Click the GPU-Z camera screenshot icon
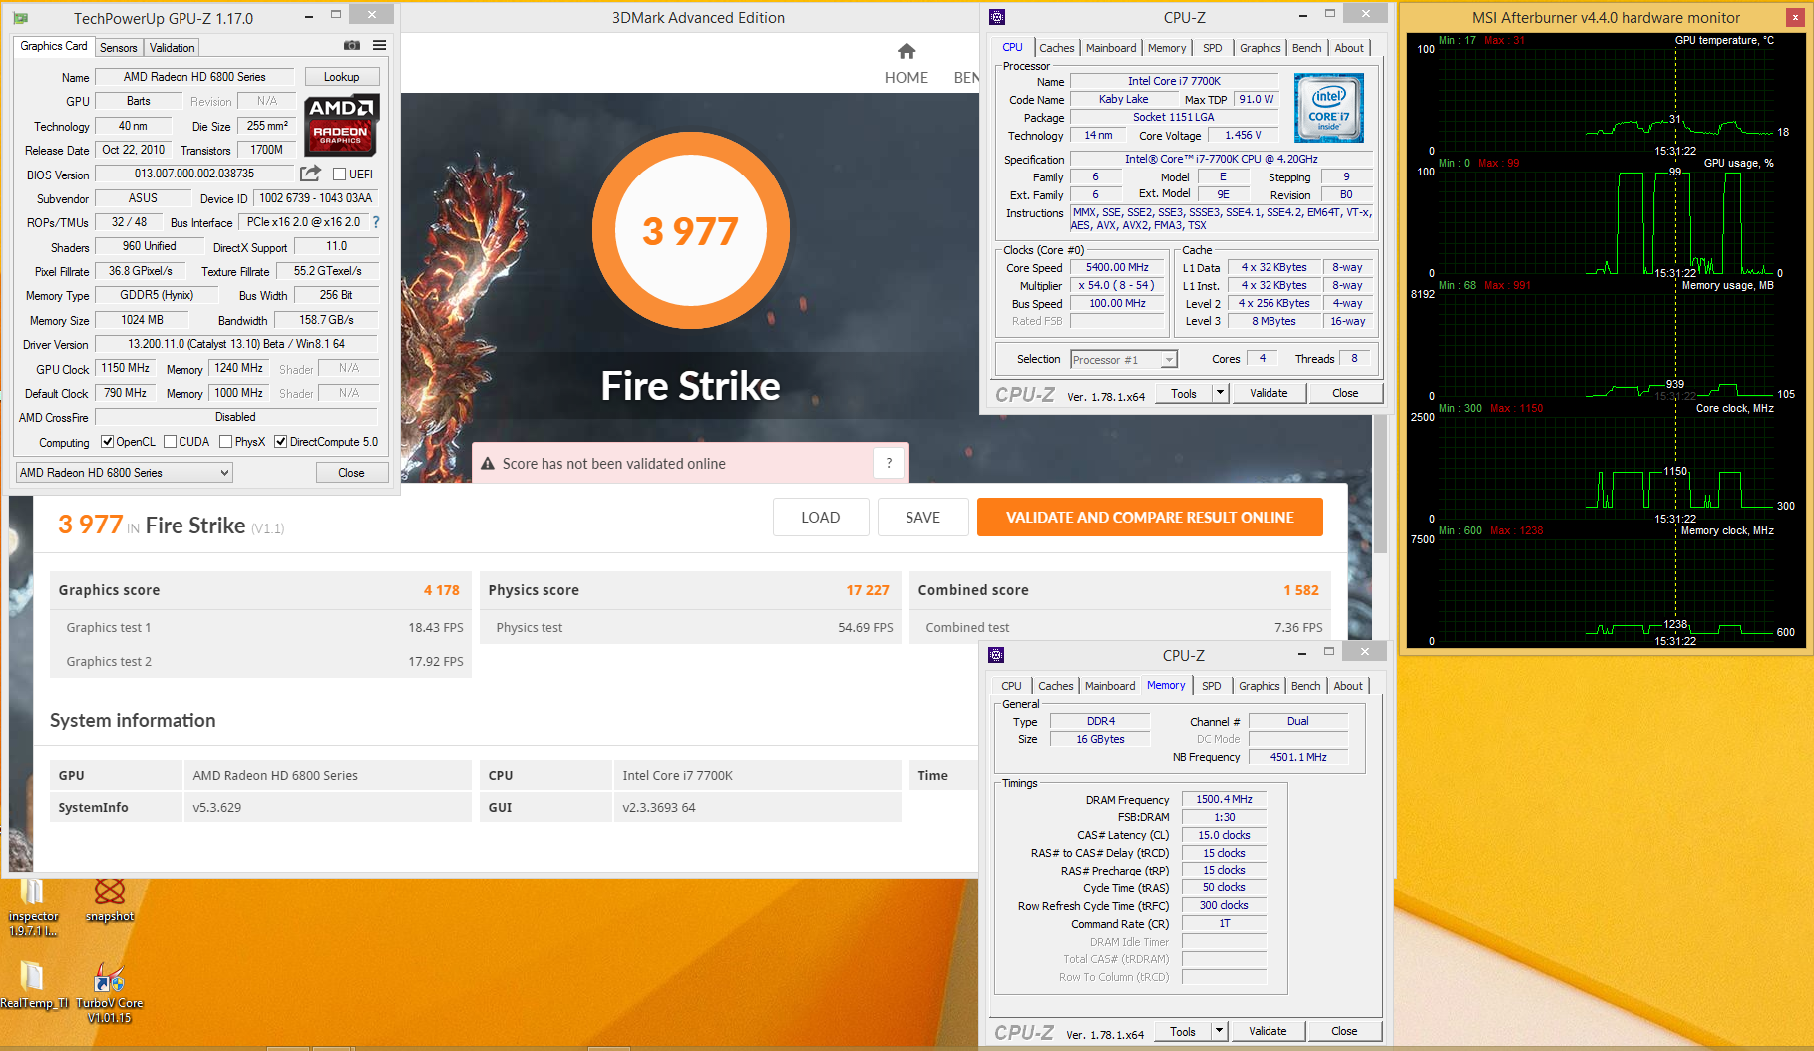 [352, 45]
